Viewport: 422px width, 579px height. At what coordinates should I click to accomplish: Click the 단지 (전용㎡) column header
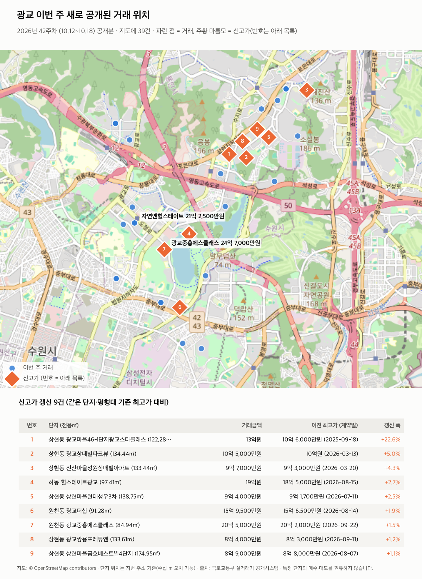click(64, 425)
